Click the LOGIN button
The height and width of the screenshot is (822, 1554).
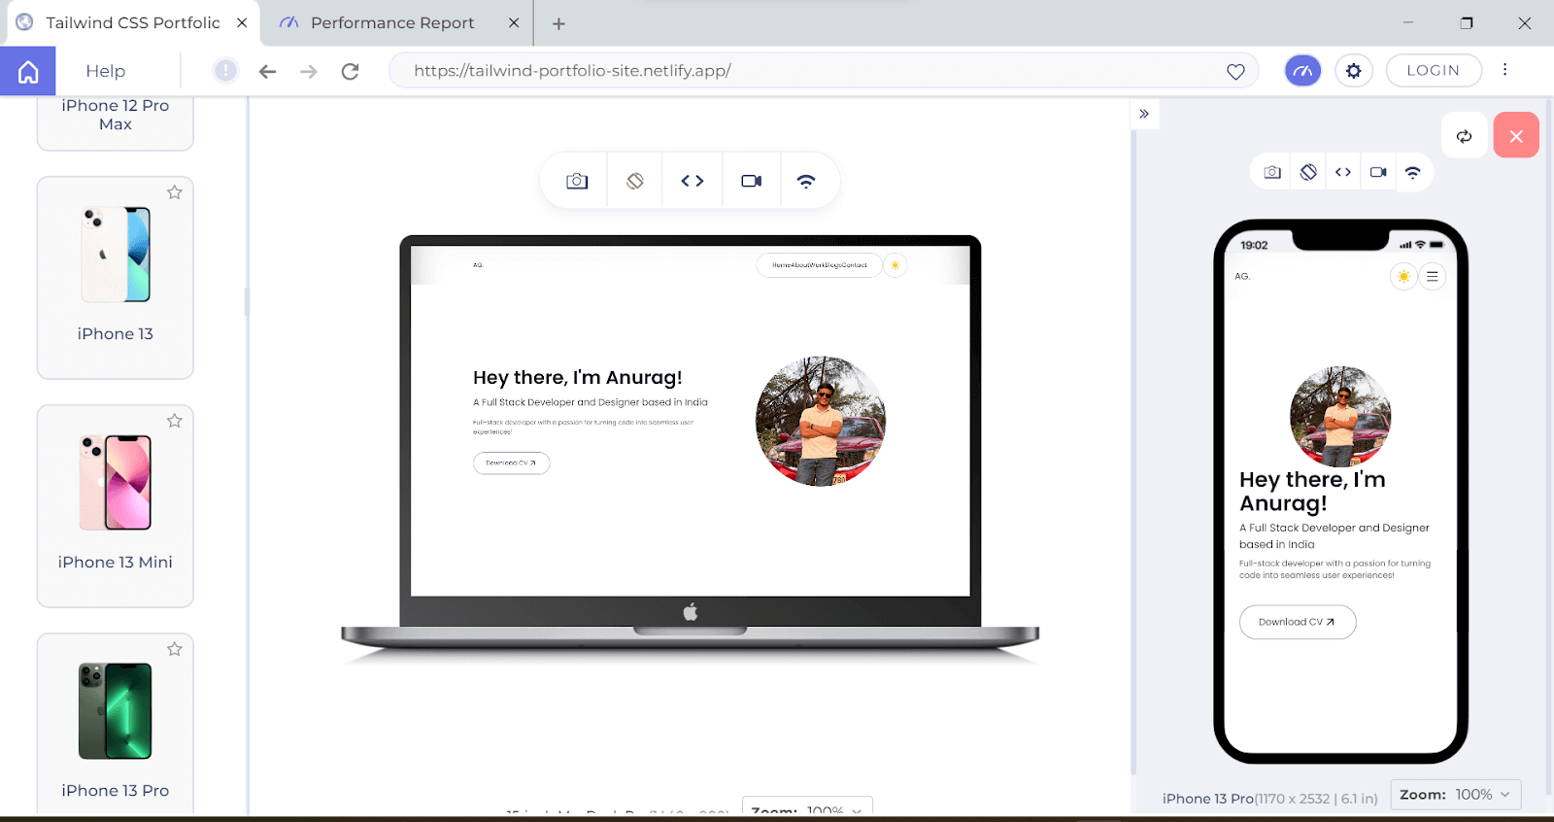click(x=1434, y=70)
